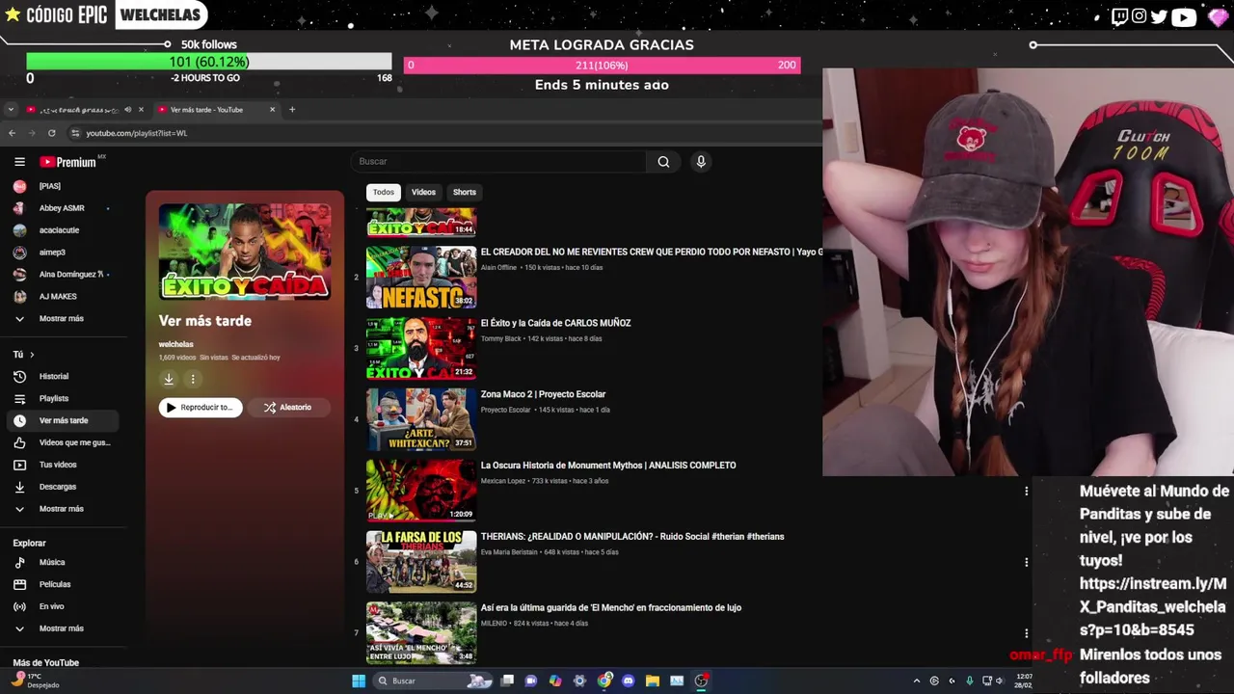Click the search magnifier button
Screen dimensions: 1234x694
click(x=663, y=162)
